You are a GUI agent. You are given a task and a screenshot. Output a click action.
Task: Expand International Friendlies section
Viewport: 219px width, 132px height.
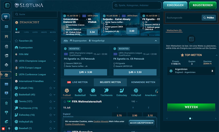(54, 81)
